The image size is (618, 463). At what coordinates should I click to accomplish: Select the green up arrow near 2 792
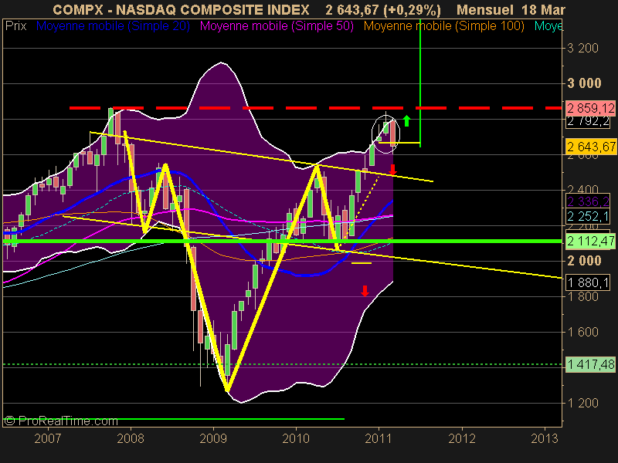pyautogui.click(x=407, y=121)
